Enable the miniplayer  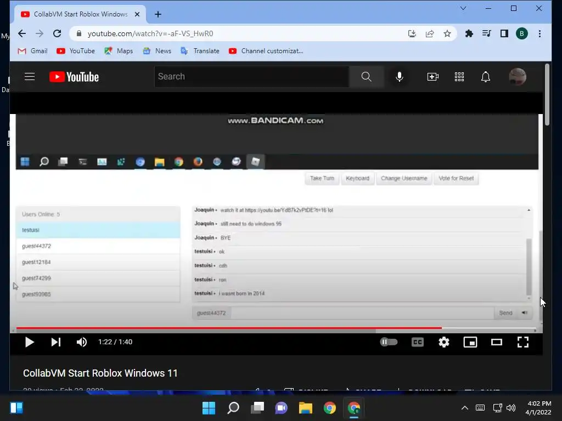pyautogui.click(x=470, y=342)
